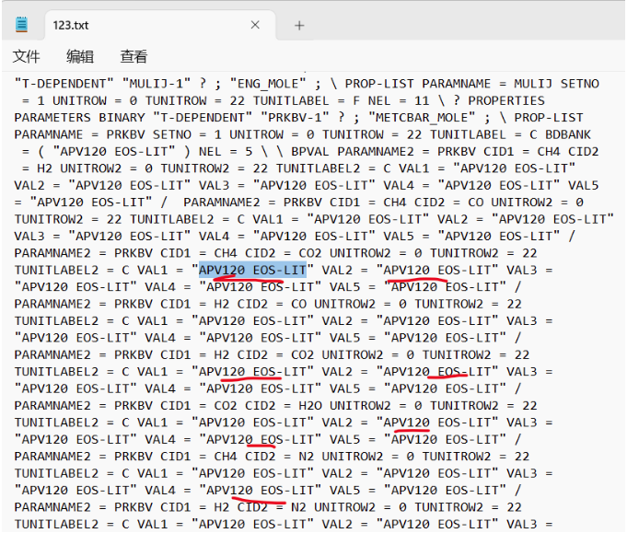
Task: Click the word "BDBANK" in the text
Action: click(x=568, y=134)
